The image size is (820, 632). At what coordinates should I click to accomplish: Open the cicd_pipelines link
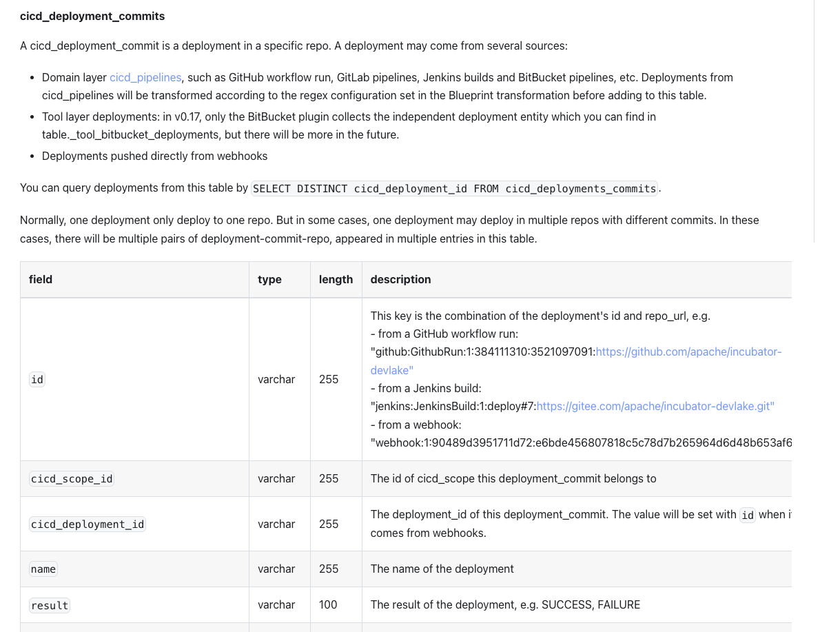coord(145,77)
